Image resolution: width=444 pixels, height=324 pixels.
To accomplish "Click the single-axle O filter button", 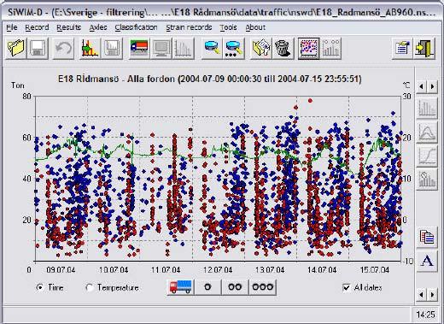I will (x=207, y=287).
